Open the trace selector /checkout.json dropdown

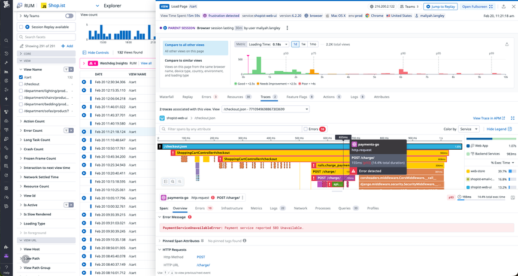pos(265,109)
